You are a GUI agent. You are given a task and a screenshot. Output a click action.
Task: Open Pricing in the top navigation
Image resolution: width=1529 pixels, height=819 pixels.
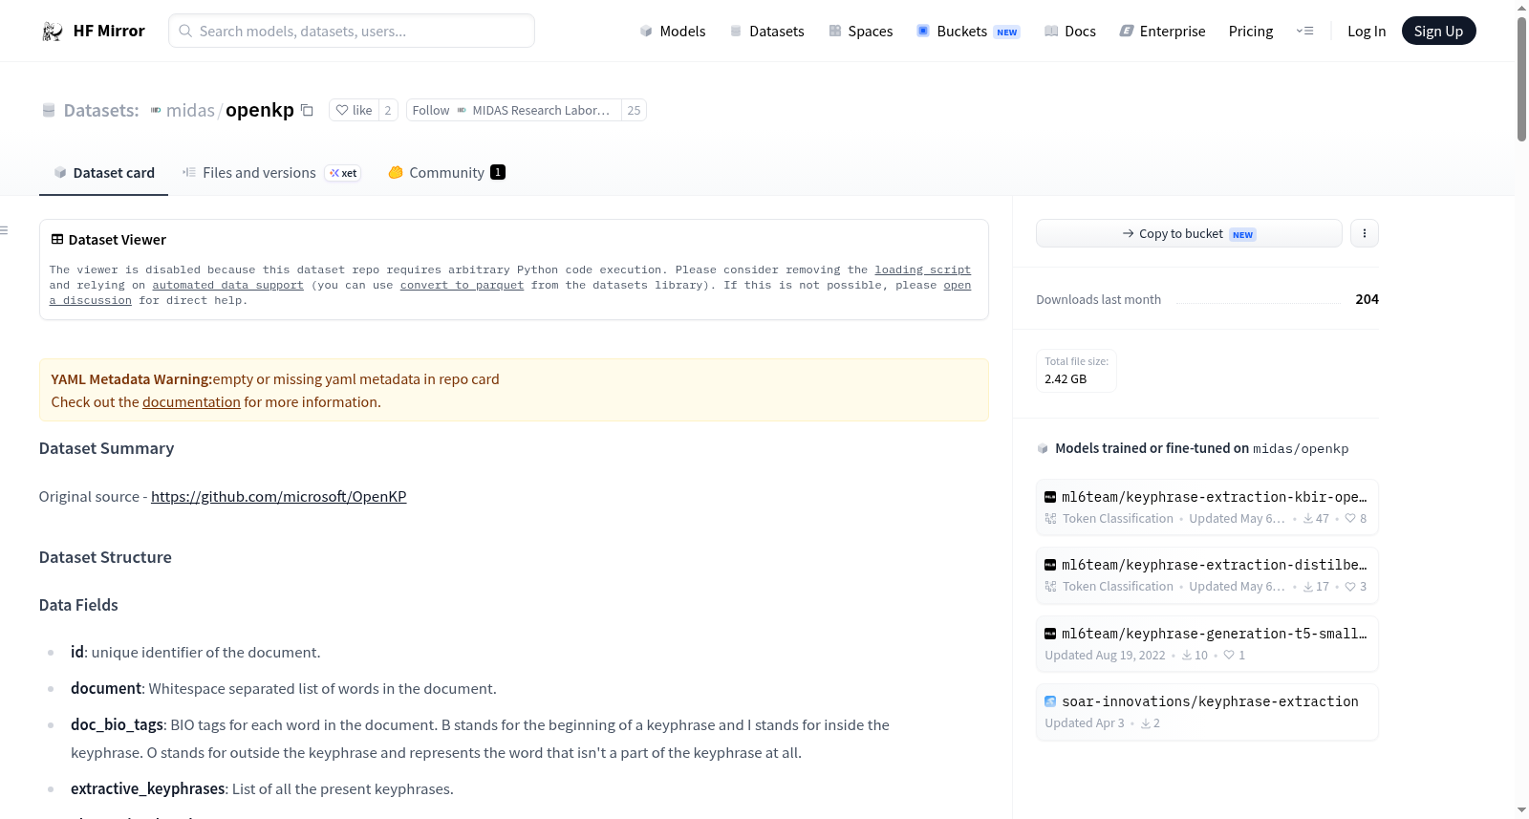[x=1251, y=31]
